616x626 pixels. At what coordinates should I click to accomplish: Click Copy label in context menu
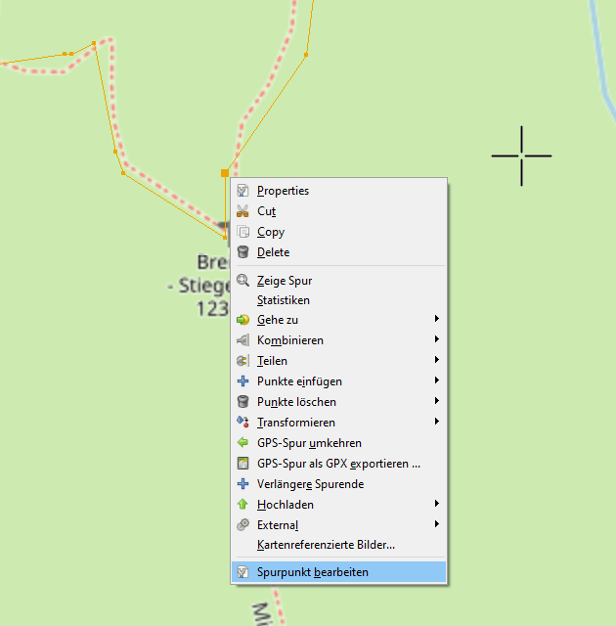pos(271,232)
